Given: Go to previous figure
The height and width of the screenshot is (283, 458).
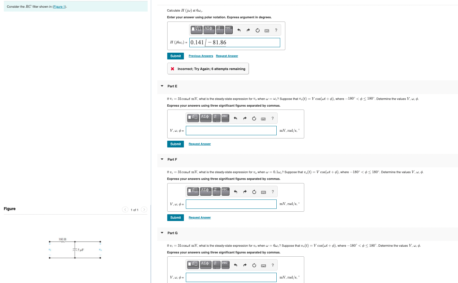Looking at the screenshot, I should pos(125,209).
